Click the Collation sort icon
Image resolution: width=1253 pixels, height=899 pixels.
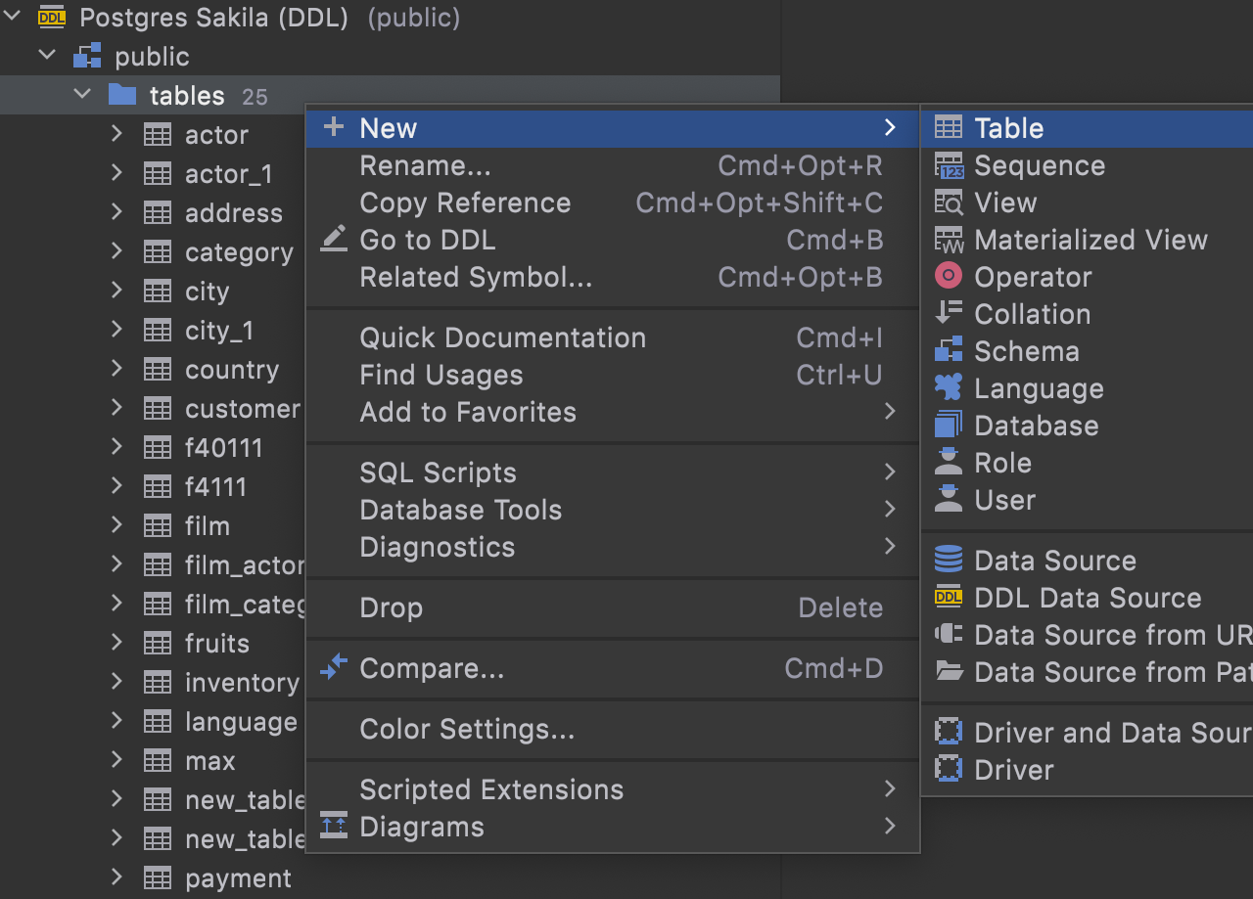(949, 314)
